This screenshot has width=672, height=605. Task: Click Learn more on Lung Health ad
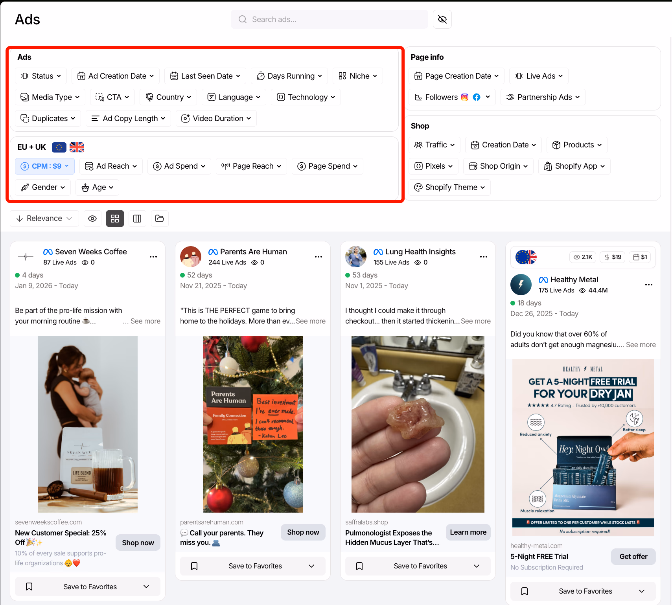click(468, 532)
